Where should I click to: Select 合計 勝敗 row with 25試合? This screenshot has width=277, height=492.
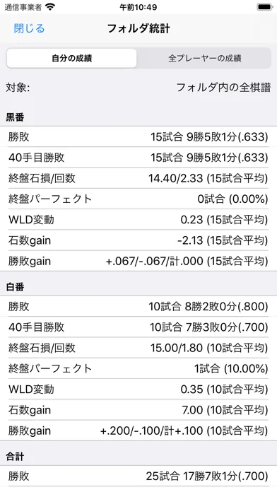(x=138, y=476)
